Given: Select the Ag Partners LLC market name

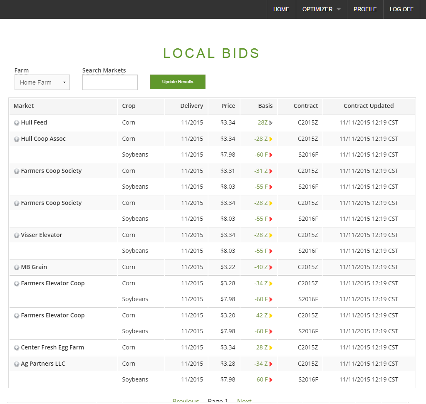Looking at the screenshot, I should pyautogui.click(x=43, y=364).
